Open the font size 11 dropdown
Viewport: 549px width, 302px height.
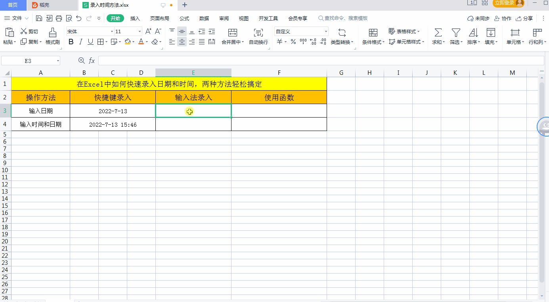pos(140,31)
